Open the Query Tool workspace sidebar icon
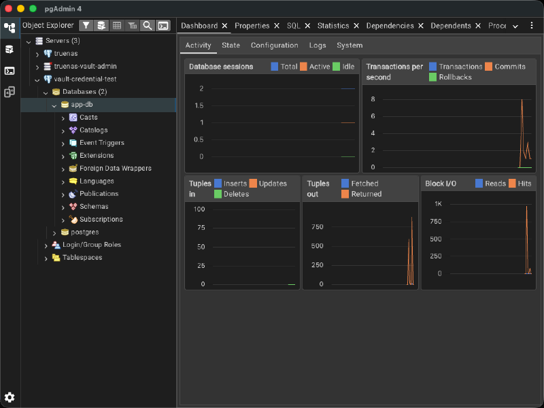544x408 pixels. pos(10,49)
